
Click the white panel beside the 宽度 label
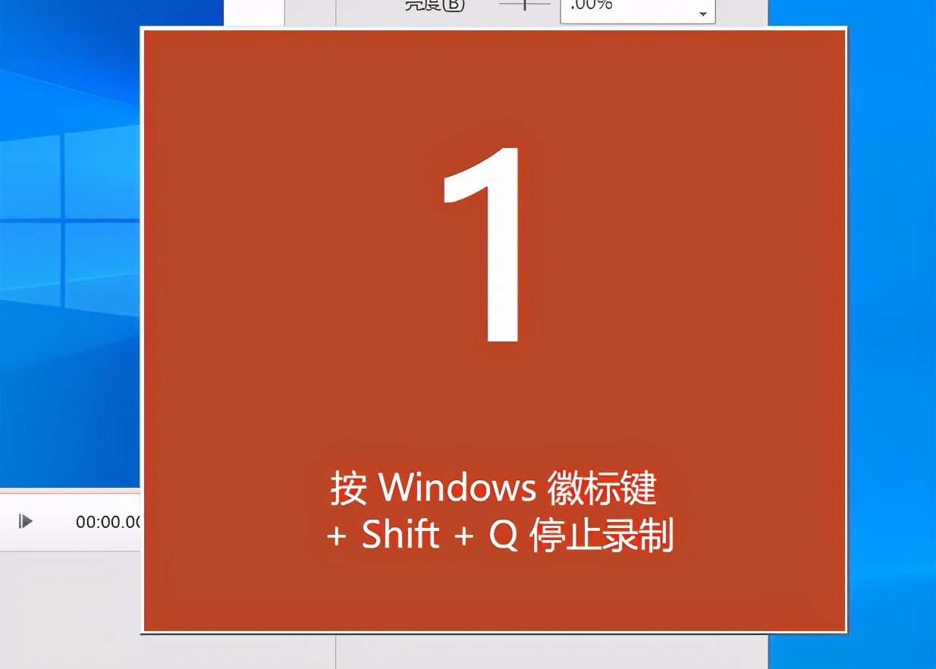tap(254, 12)
